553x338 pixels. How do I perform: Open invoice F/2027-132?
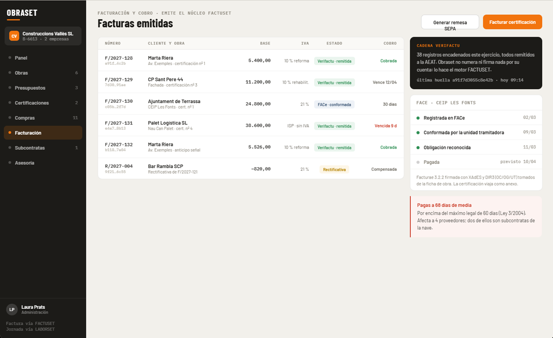point(251,147)
